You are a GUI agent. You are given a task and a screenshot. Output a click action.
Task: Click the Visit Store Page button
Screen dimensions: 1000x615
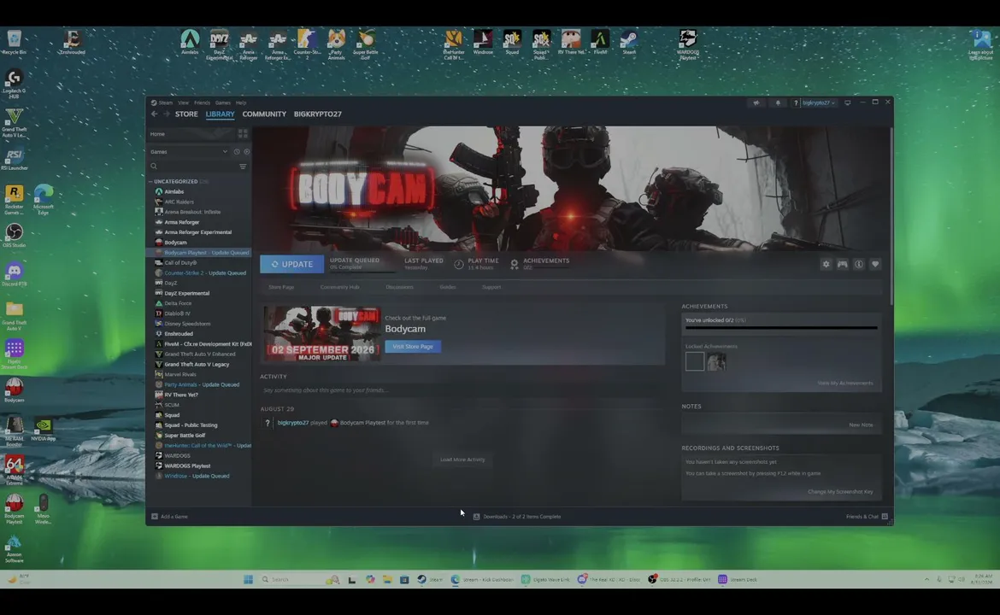coord(413,347)
